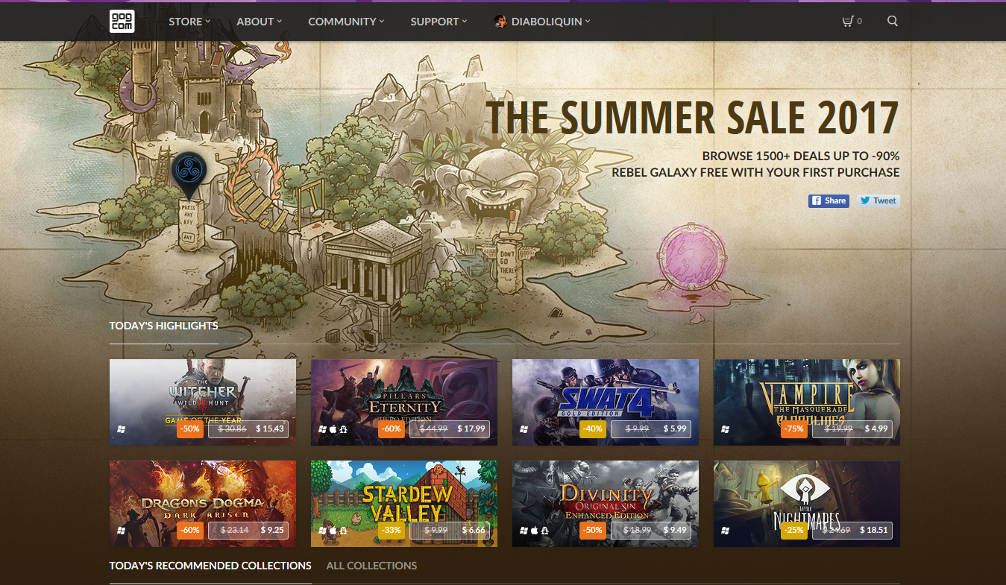Click the Tweet button
The height and width of the screenshot is (585, 1006).
click(878, 200)
